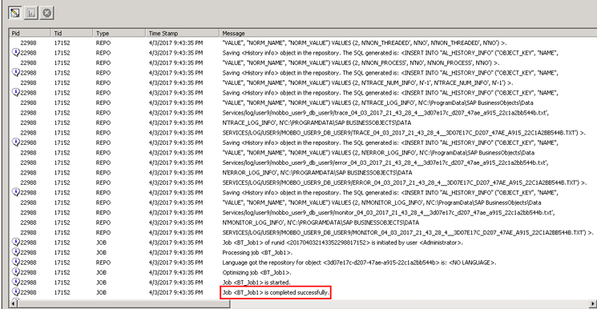
Task: Sort by the Message column header
Action: [x=408, y=34]
